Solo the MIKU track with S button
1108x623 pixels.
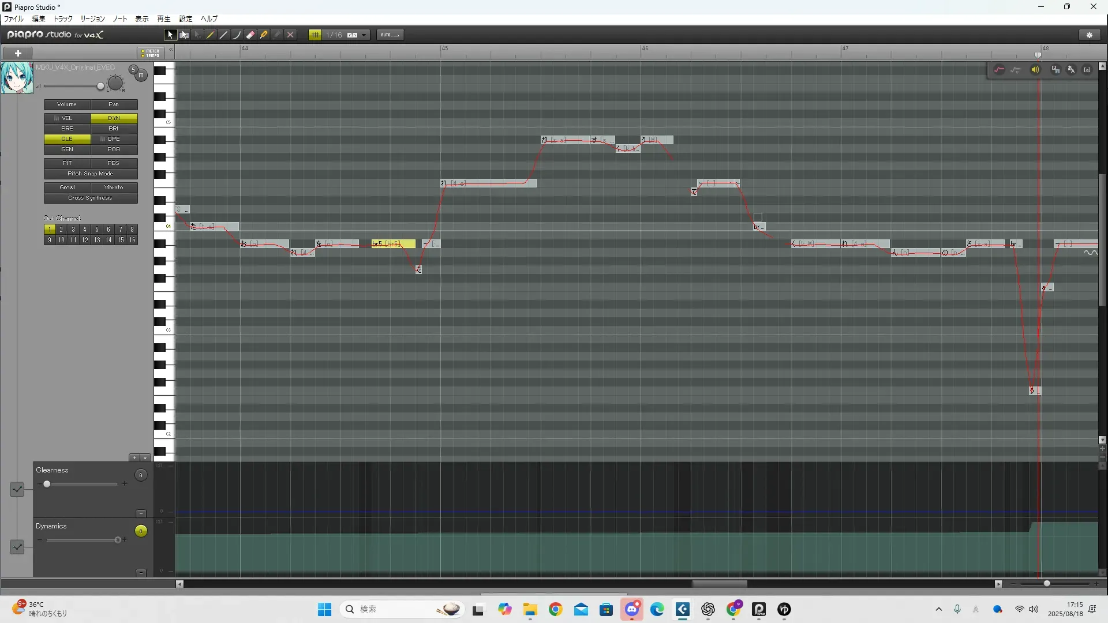[133, 70]
